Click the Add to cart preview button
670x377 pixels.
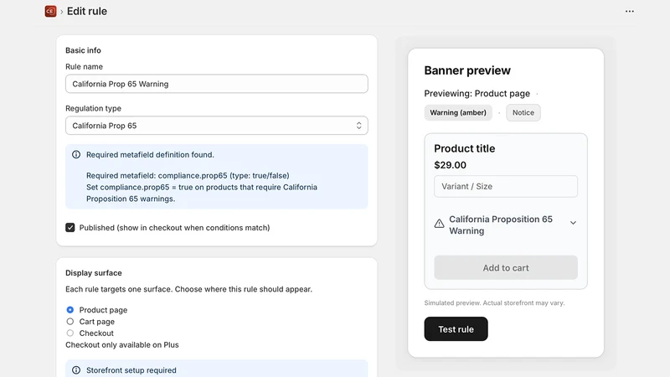(x=506, y=267)
